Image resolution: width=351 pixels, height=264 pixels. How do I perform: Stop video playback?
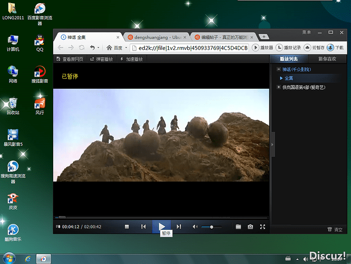pos(126,227)
